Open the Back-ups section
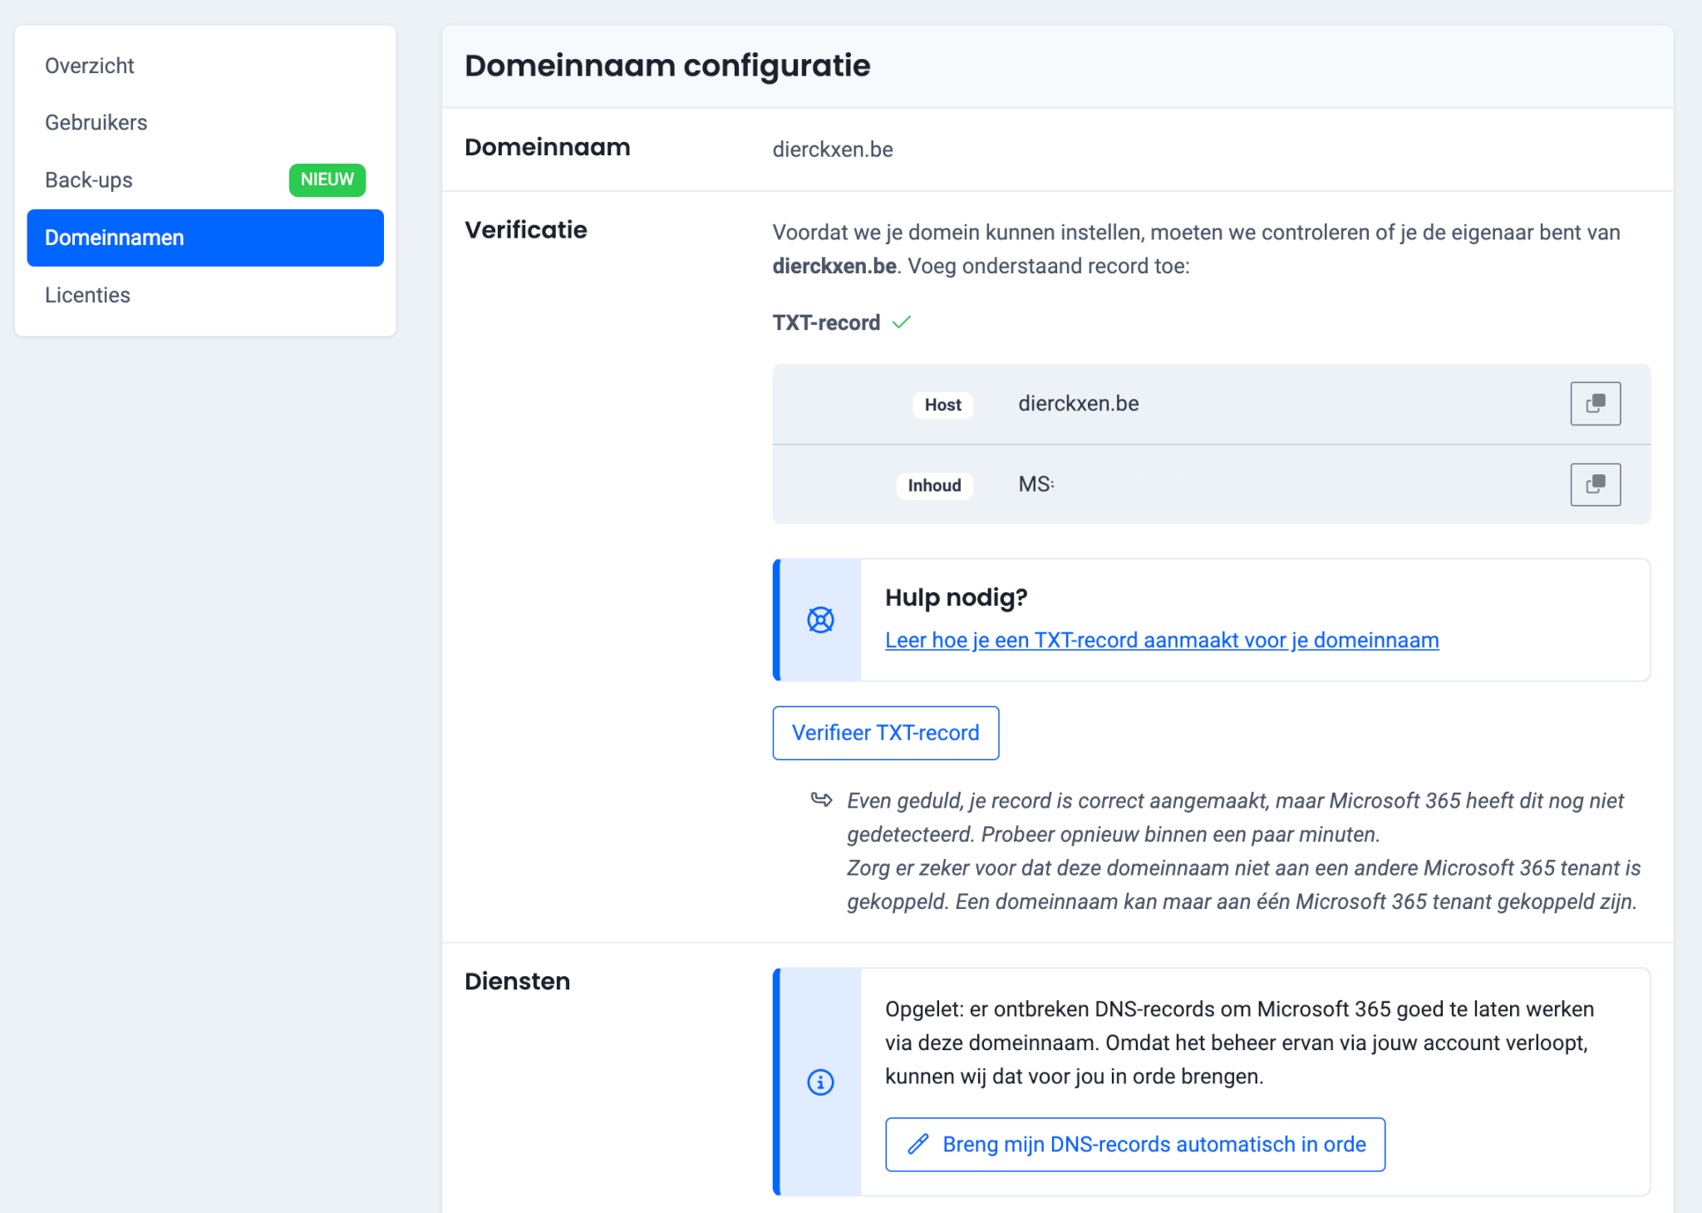Image resolution: width=1702 pixels, height=1213 pixels. [x=88, y=179]
